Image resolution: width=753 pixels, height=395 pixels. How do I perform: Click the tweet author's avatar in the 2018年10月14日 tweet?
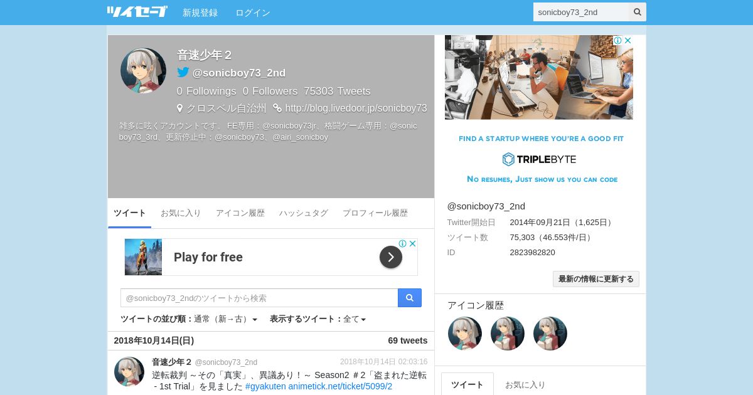pyautogui.click(x=129, y=372)
